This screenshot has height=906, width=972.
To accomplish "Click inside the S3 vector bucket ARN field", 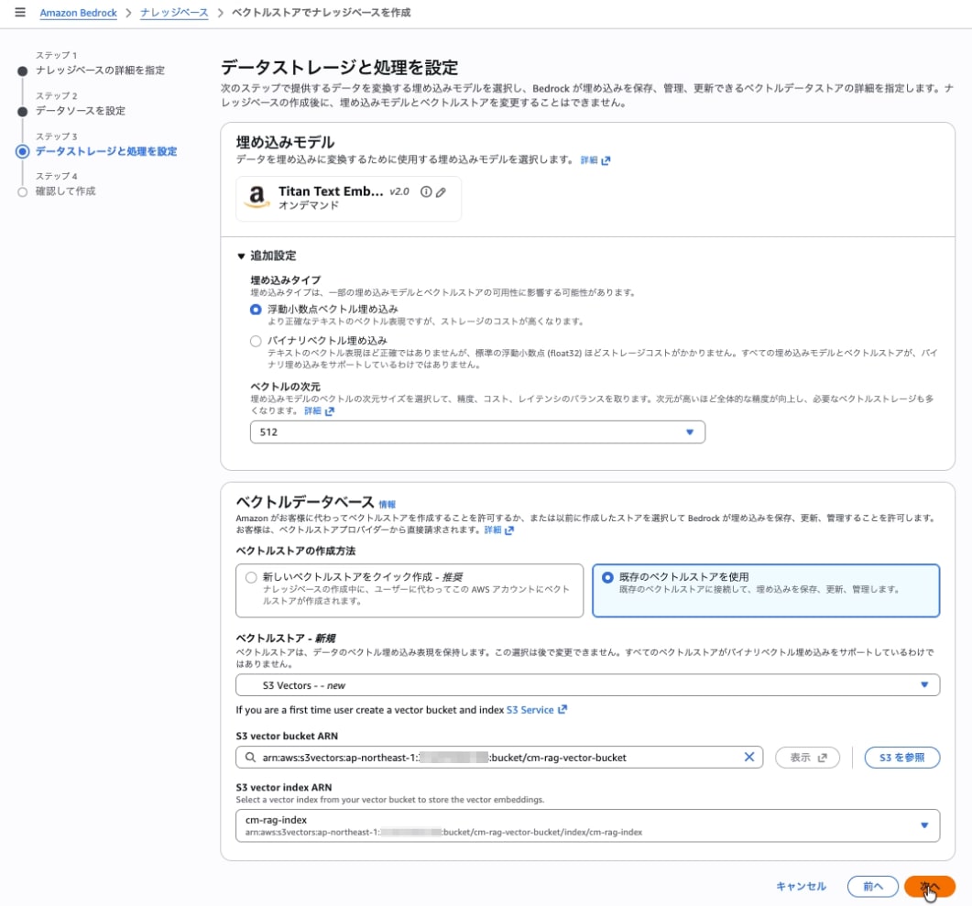I will pos(499,757).
